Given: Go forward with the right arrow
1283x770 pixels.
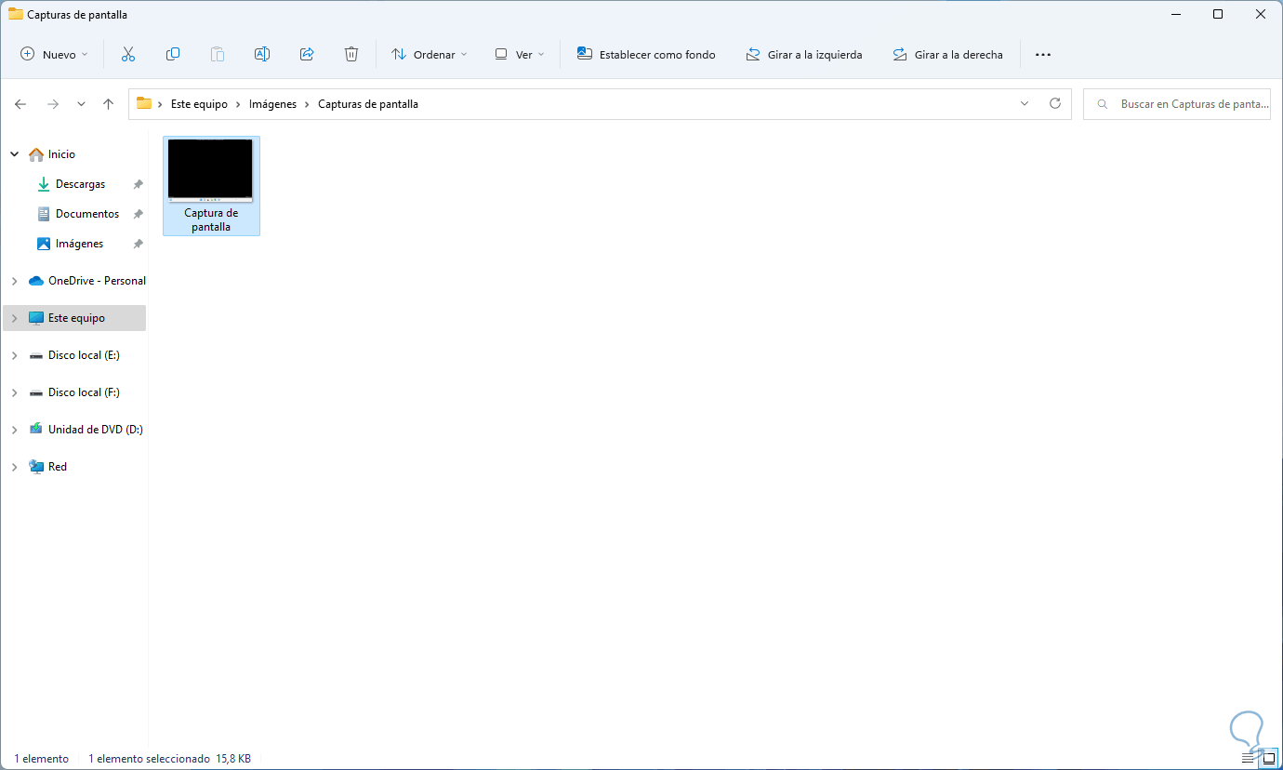Looking at the screenshot, I should [53, 104].
